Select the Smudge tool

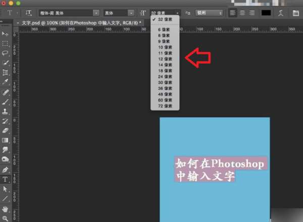pos(5,150)
